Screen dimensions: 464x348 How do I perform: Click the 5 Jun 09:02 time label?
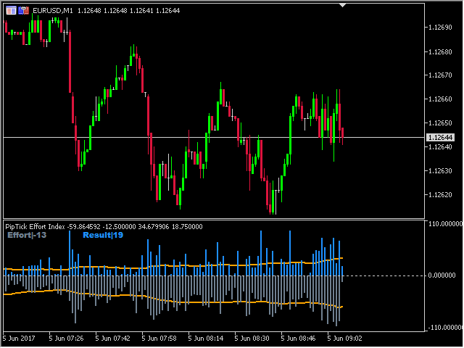(x=345, y=339)
